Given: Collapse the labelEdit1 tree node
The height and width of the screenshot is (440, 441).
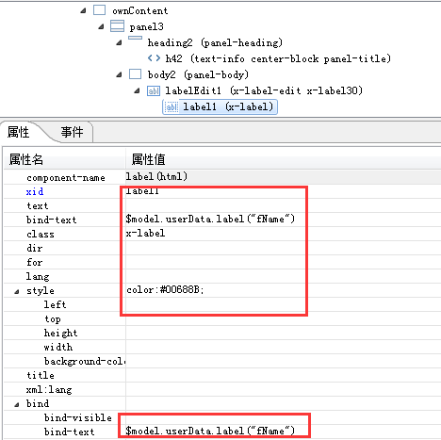Looking at the screenshot, I should click(x=137, y=90).
